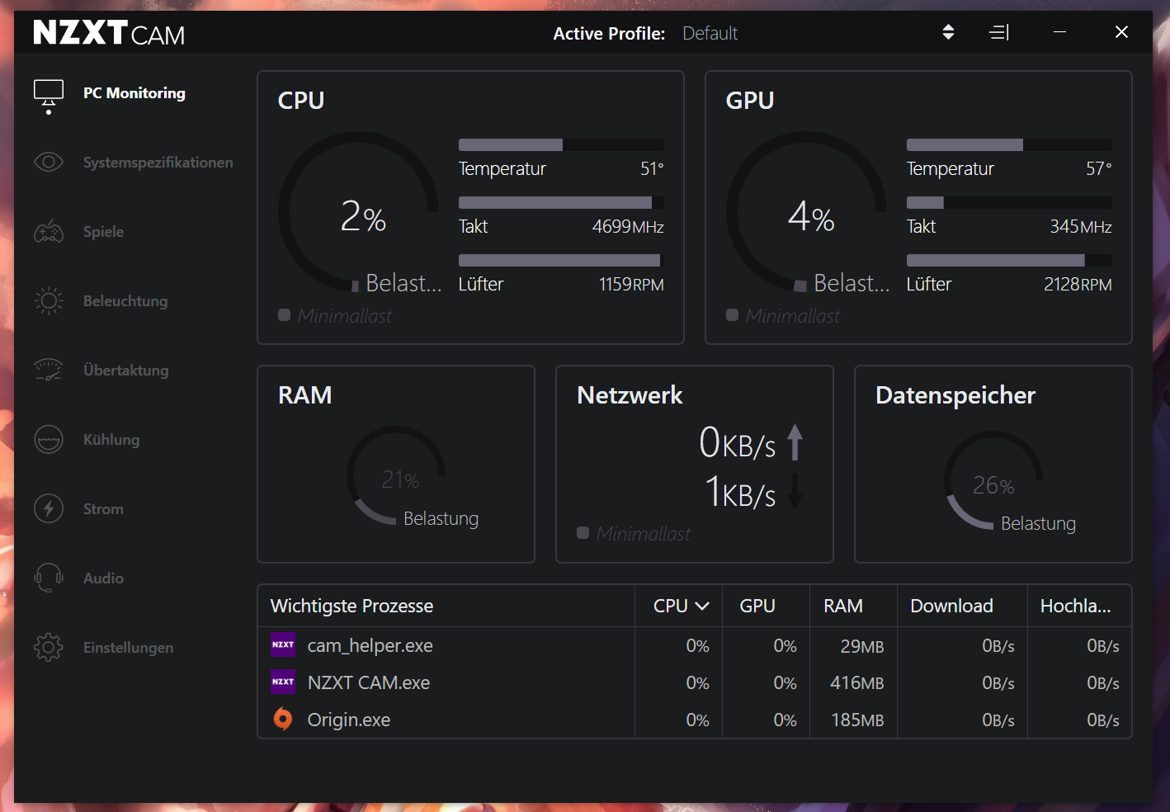Click the CPU Takt bar
1170x812 pixels.
[x=561, y=202]
